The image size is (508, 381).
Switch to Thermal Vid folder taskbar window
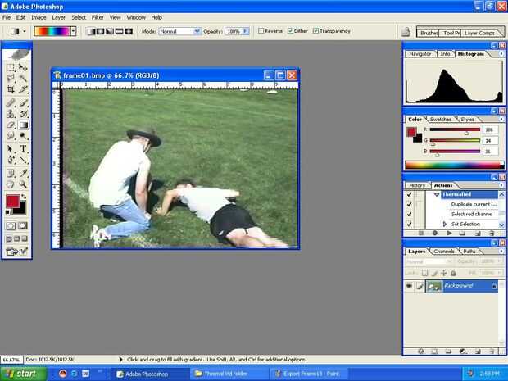pos(229,374)
